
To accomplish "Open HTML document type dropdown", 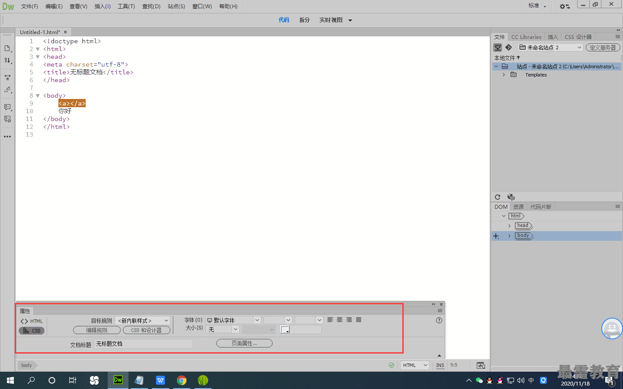I will point(415,365).
